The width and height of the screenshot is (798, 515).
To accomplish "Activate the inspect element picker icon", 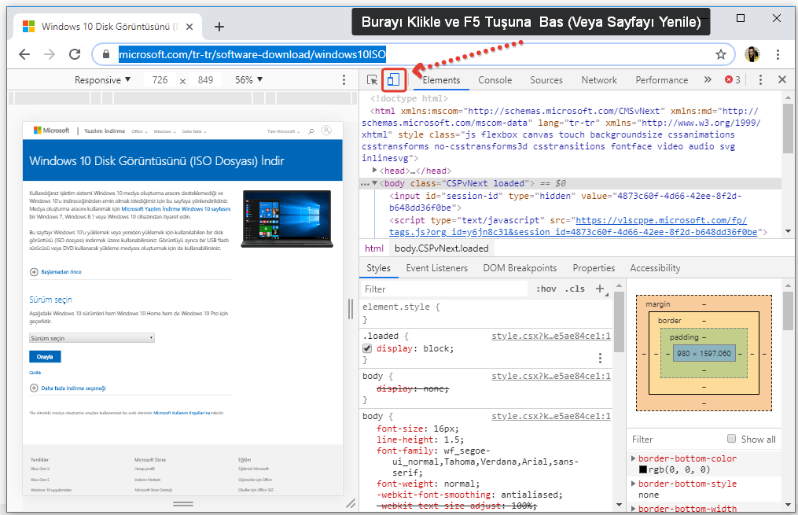I will tap(373, 79).
